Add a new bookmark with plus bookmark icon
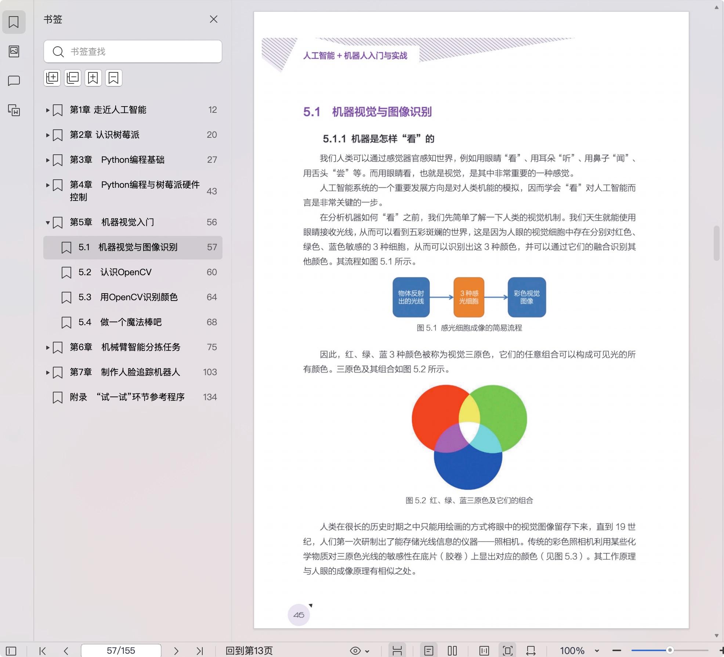 [x=93, y=78]
